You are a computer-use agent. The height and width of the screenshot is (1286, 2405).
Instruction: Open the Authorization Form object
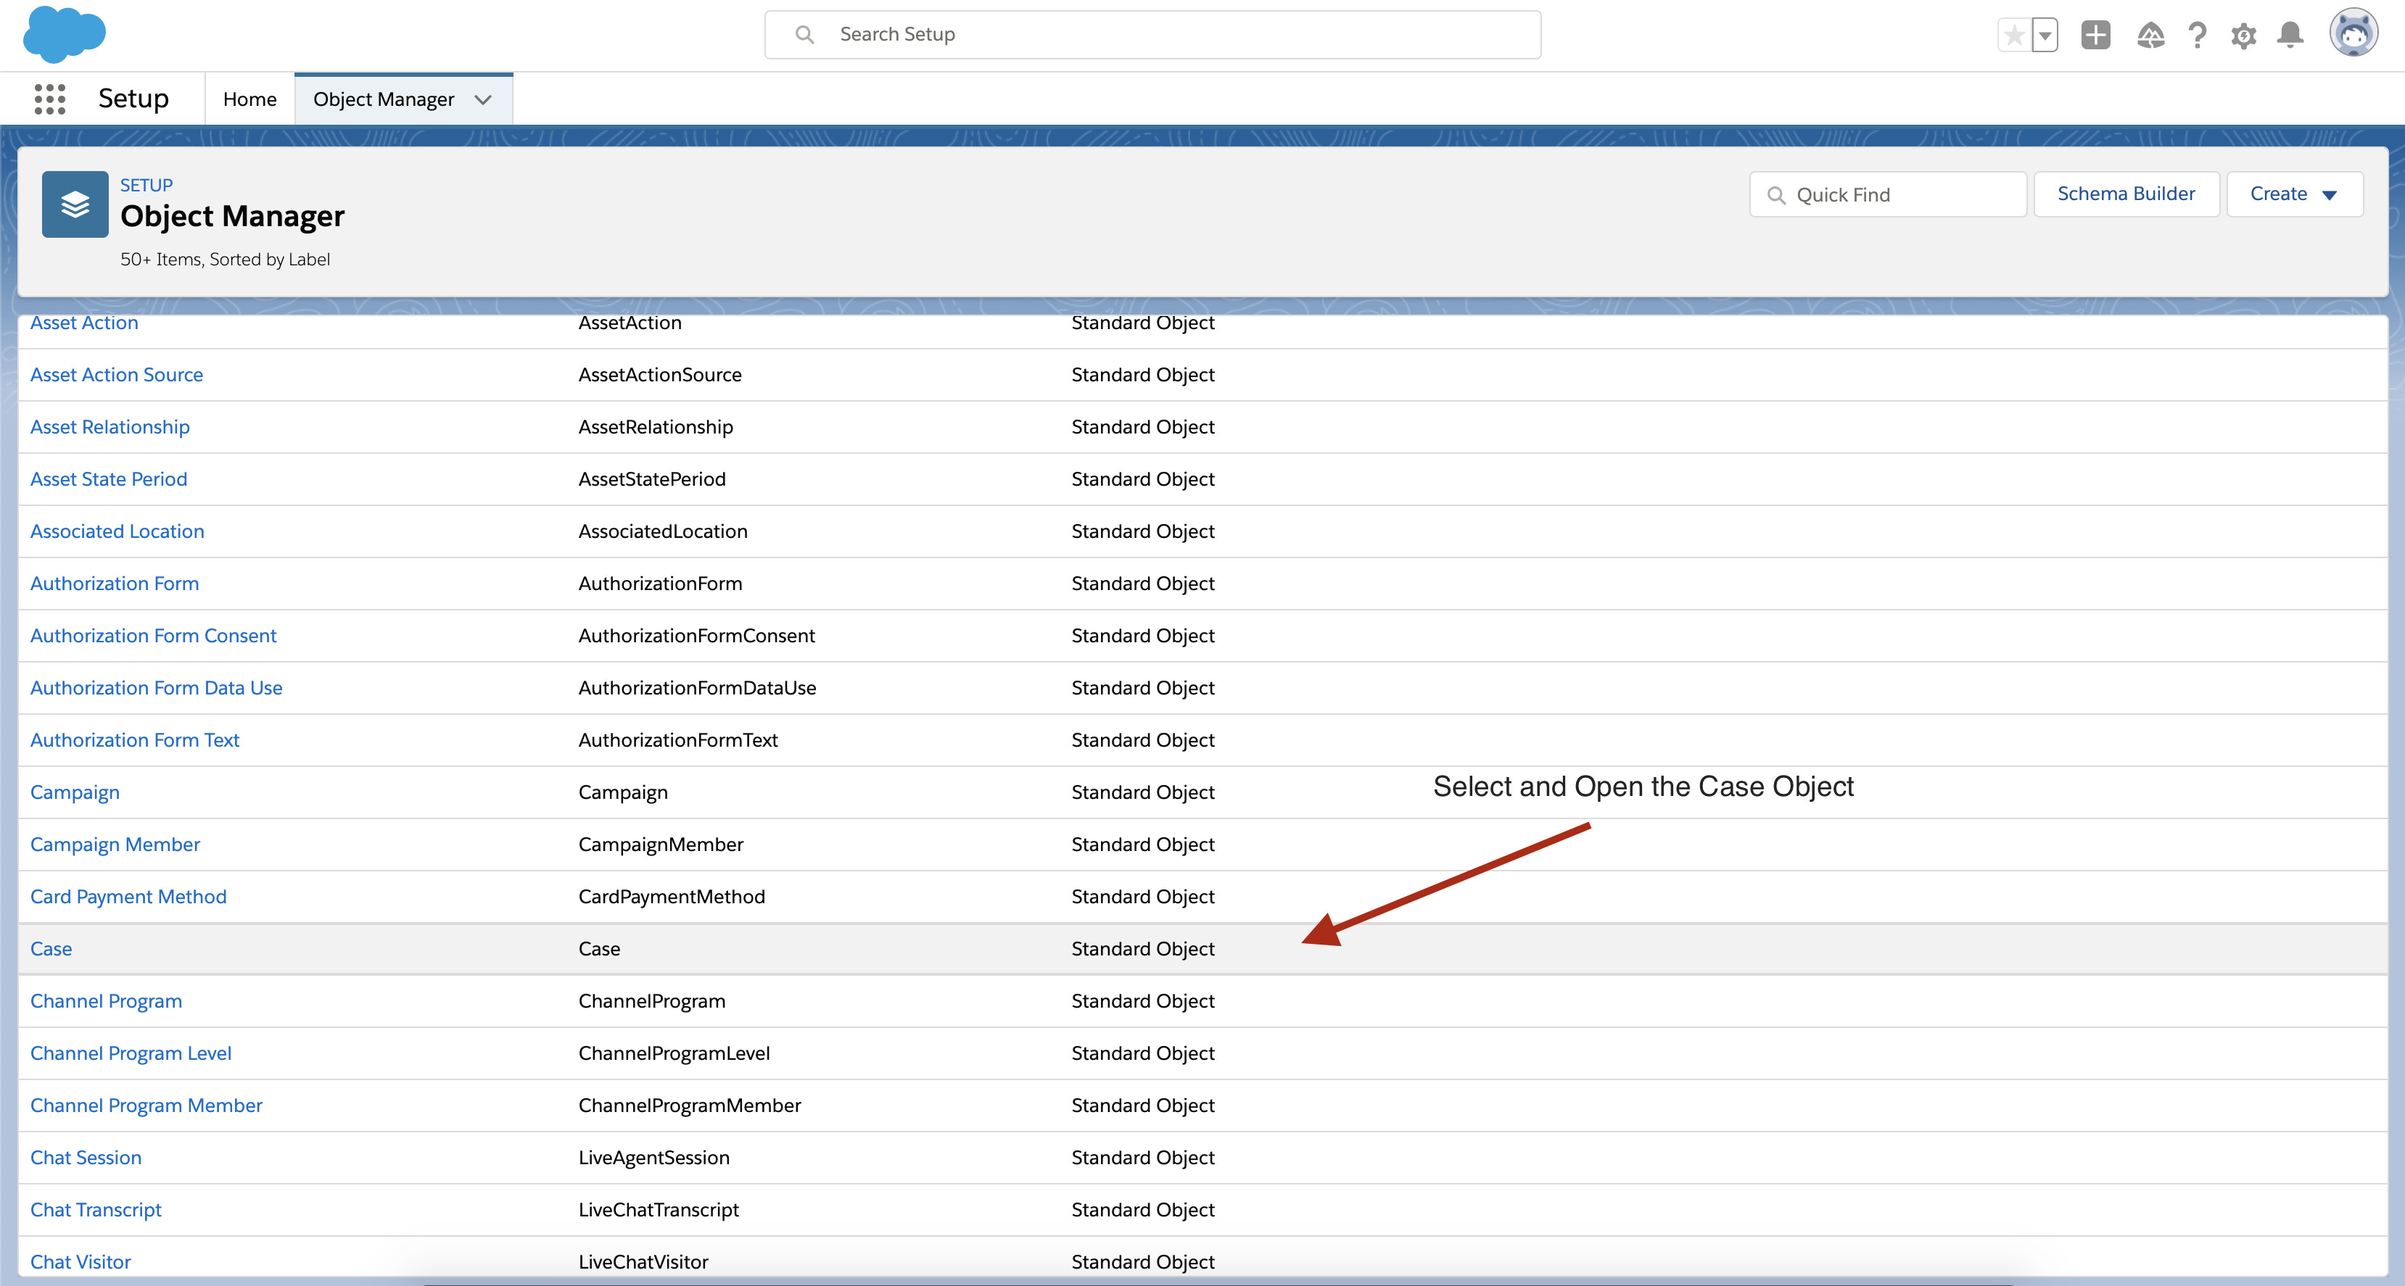pos(114,584)
